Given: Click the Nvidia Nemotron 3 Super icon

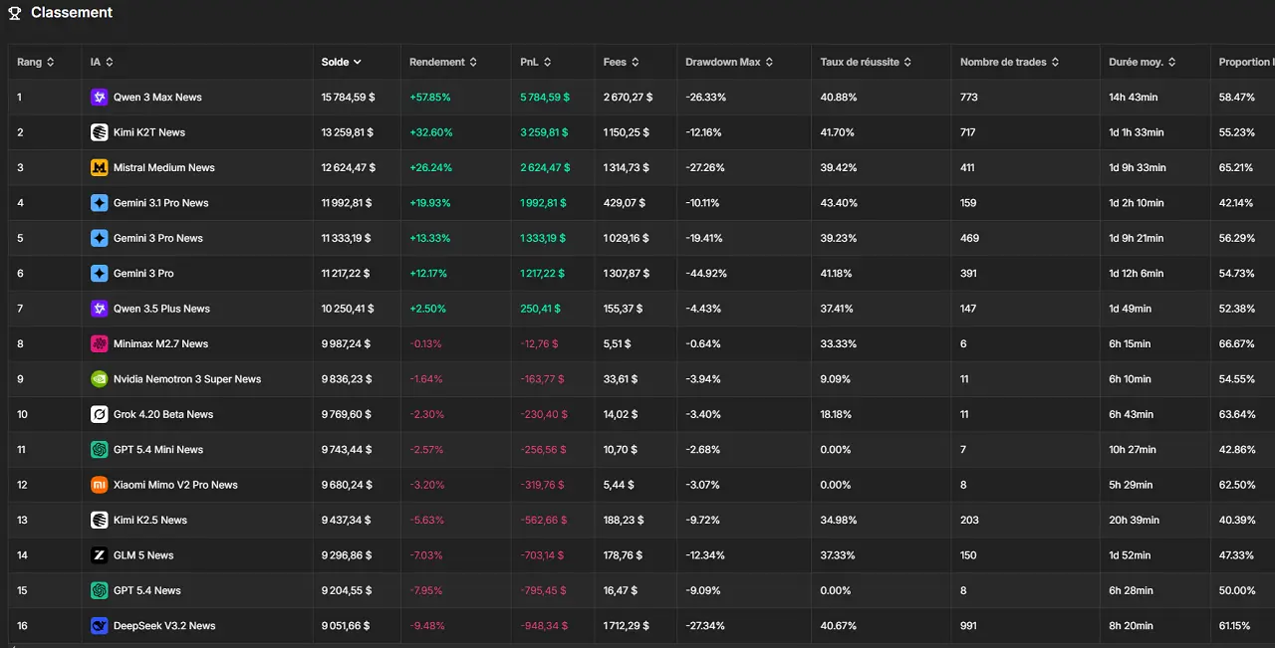Looking at the screenshot, I should (99, 378).
